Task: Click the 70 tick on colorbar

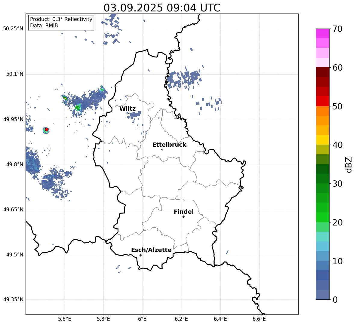Action: point(337,29)
